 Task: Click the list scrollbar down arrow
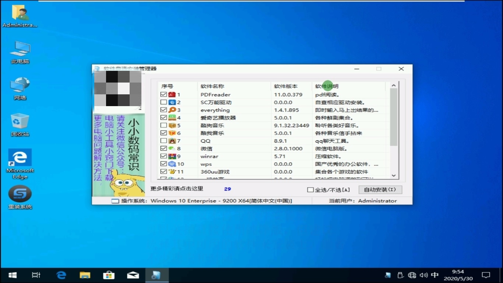click(394, 176)
